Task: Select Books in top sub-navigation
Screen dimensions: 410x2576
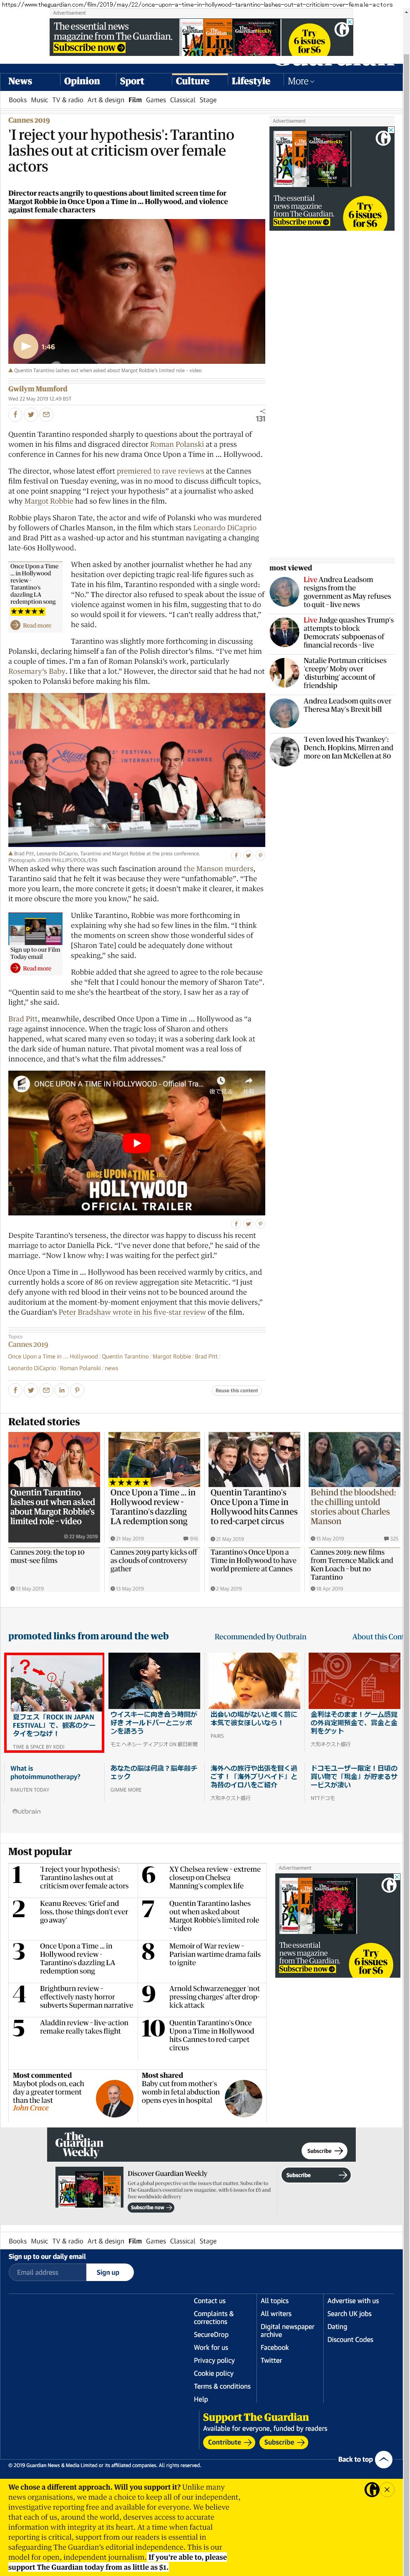Action: 17,100
